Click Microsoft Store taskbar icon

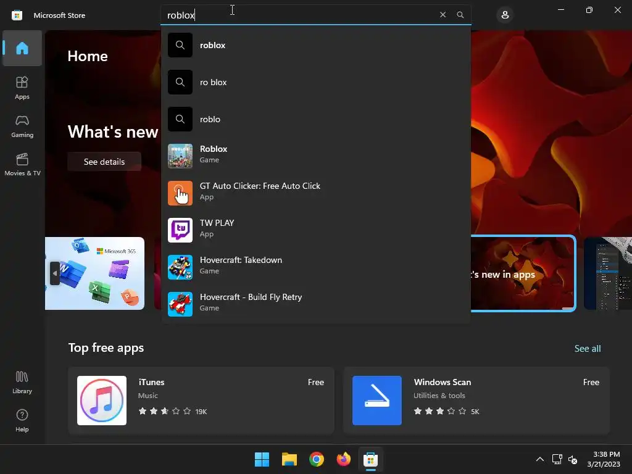(x=370, y=459)
